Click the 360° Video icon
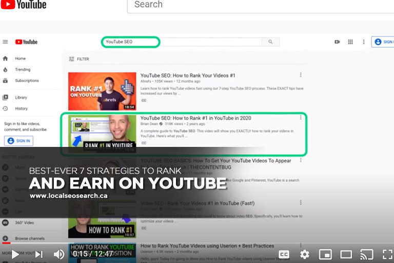Image resolution: width=394 pixels, height=263 pixels. [5, 223]
